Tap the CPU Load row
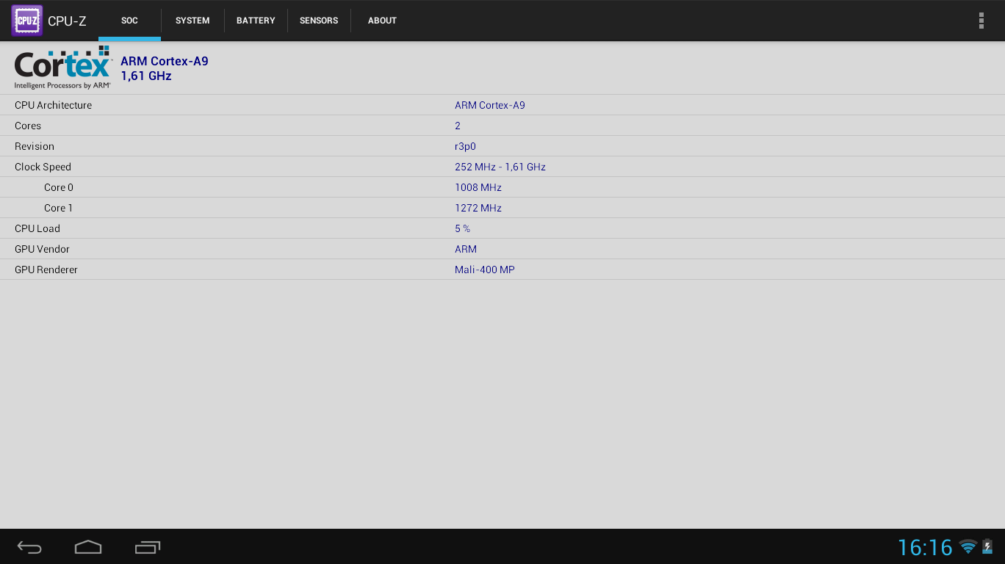The height and width of the screenshot is (564, 1005). [x=502, y=228]
